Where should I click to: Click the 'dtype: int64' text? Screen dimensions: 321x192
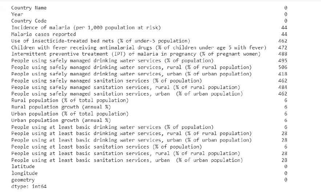(29, 187)
